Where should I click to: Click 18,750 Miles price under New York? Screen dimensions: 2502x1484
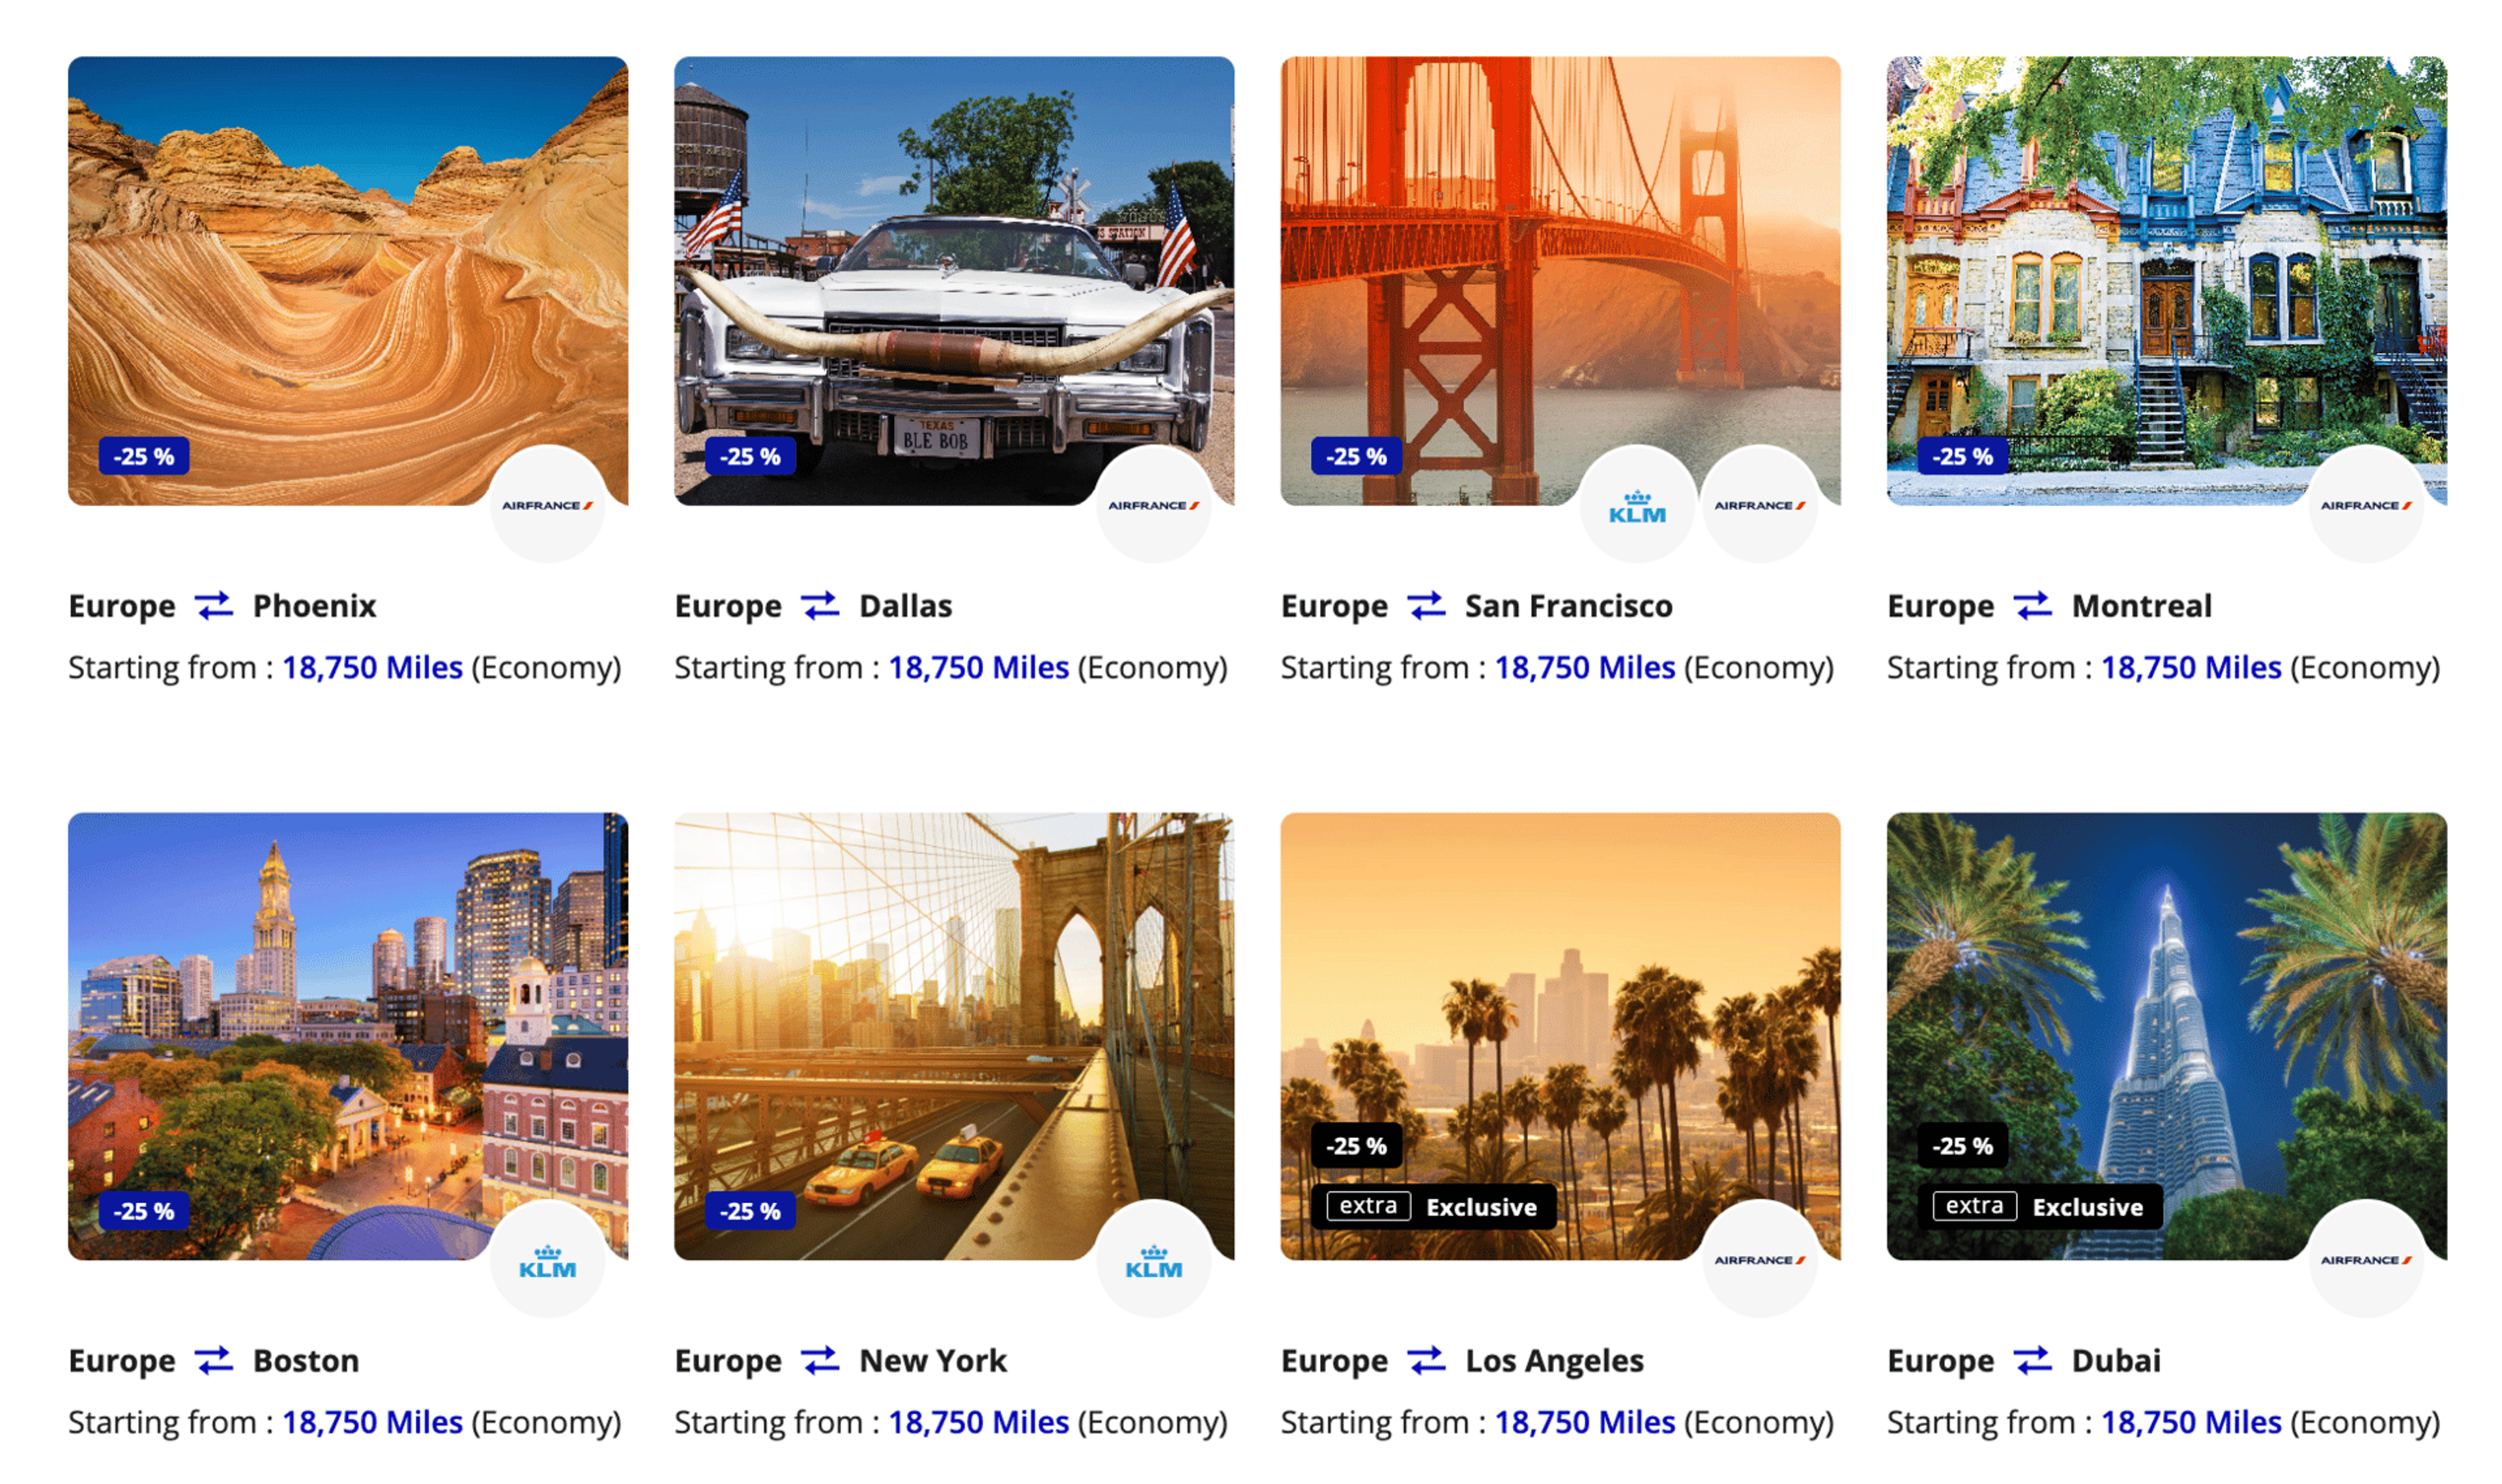point(980,1423)
